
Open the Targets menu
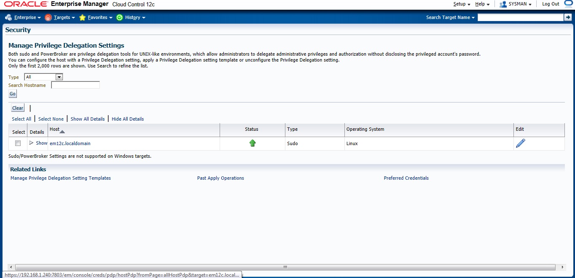[x=64, y=17]
